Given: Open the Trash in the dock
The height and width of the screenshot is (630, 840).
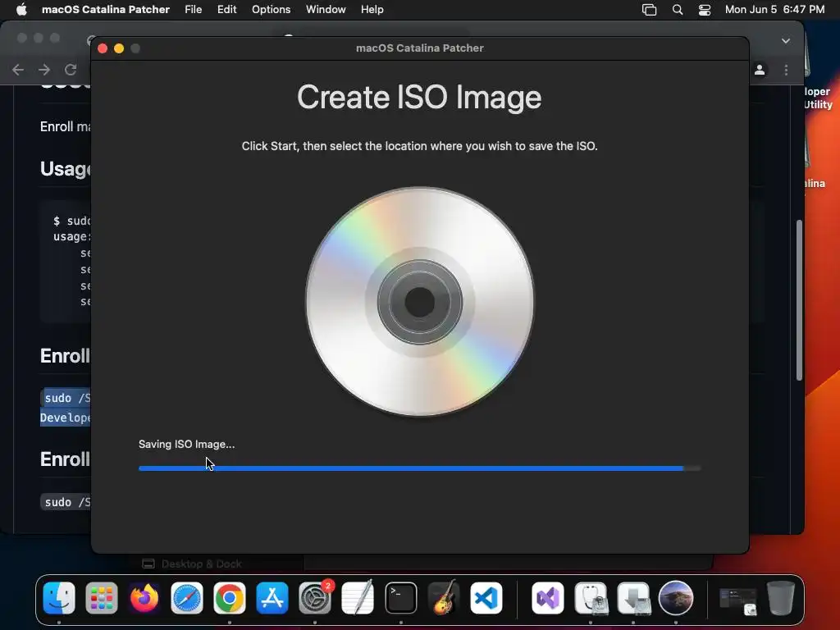Looking at the screenshot, I should [781, 598].
